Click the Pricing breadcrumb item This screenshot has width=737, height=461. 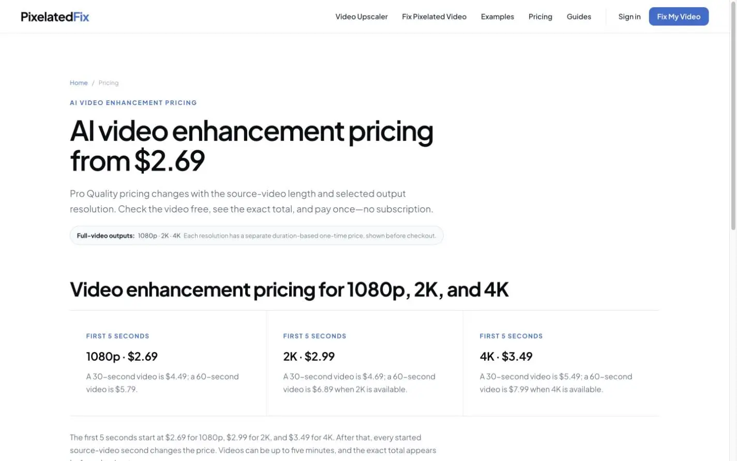click(x=109, y=83)
